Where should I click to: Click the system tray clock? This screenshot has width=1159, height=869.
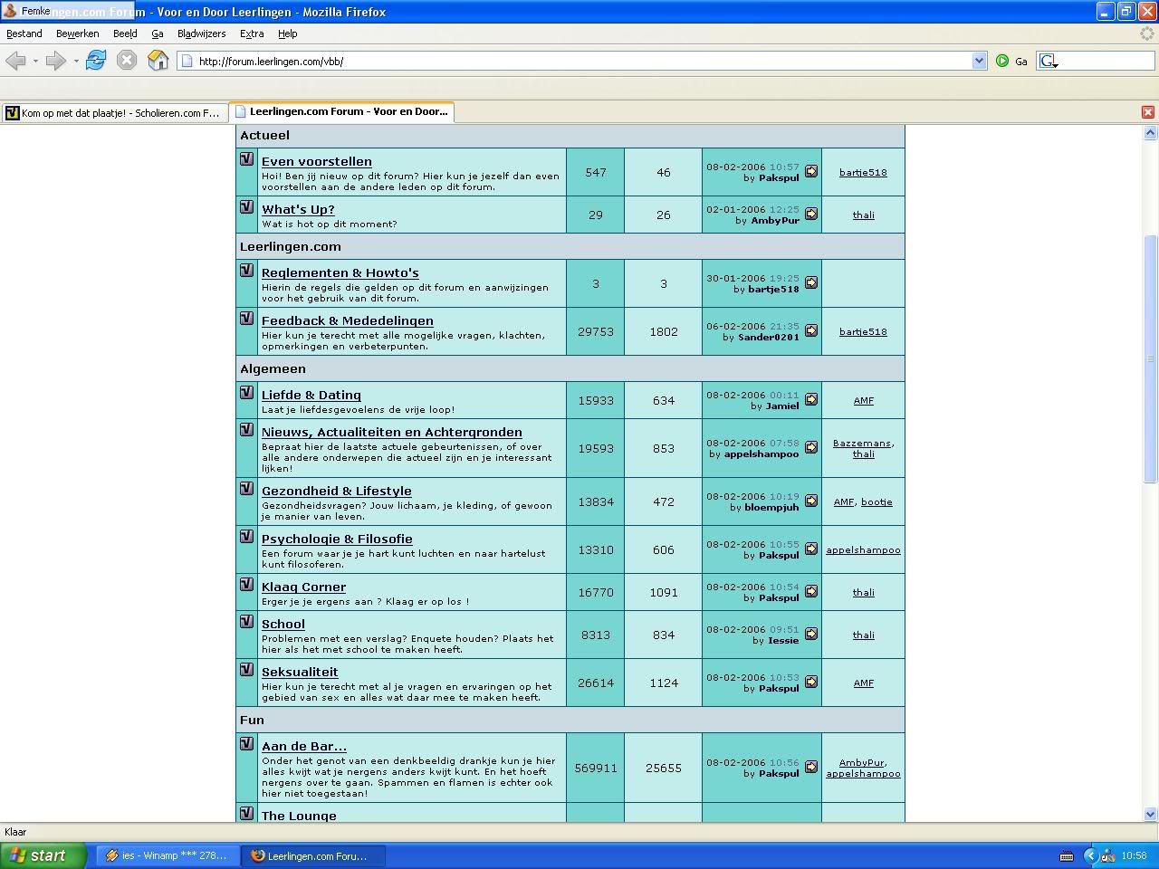pyautogui.click(x=1134, y=855)
